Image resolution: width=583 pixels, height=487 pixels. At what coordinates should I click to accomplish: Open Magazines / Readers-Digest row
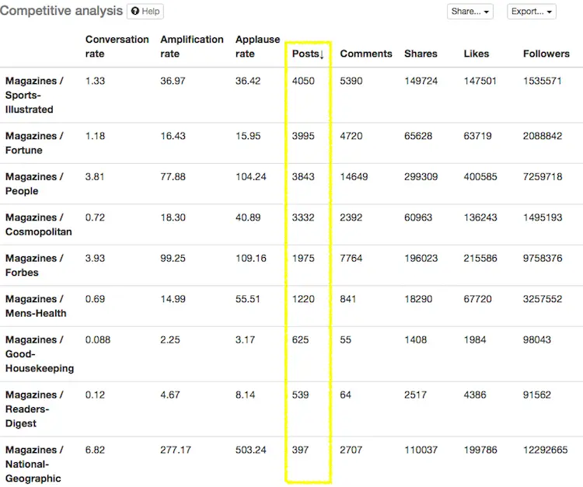click(x=34, y=409)
